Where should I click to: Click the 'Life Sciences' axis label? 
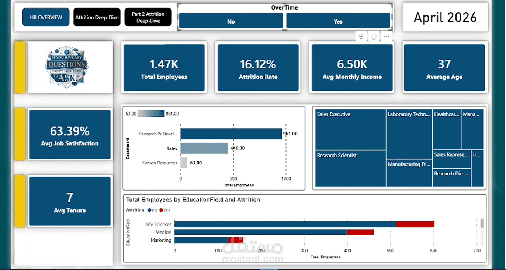159,224
